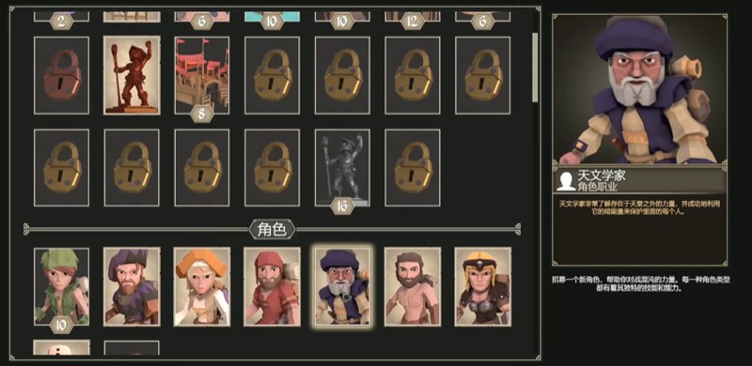Click the highlighted astronomer character card
This screenshot has width=752, height=366.
342,286
